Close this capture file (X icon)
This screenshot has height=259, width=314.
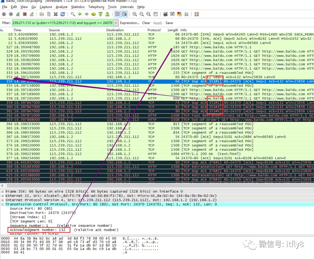click(56, 14)
